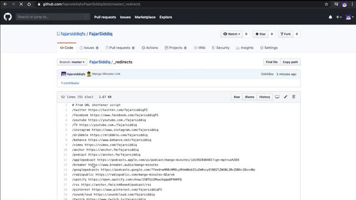Switch to the Settings tab
This screenshot has width=356, height=200.
[269, 48]
